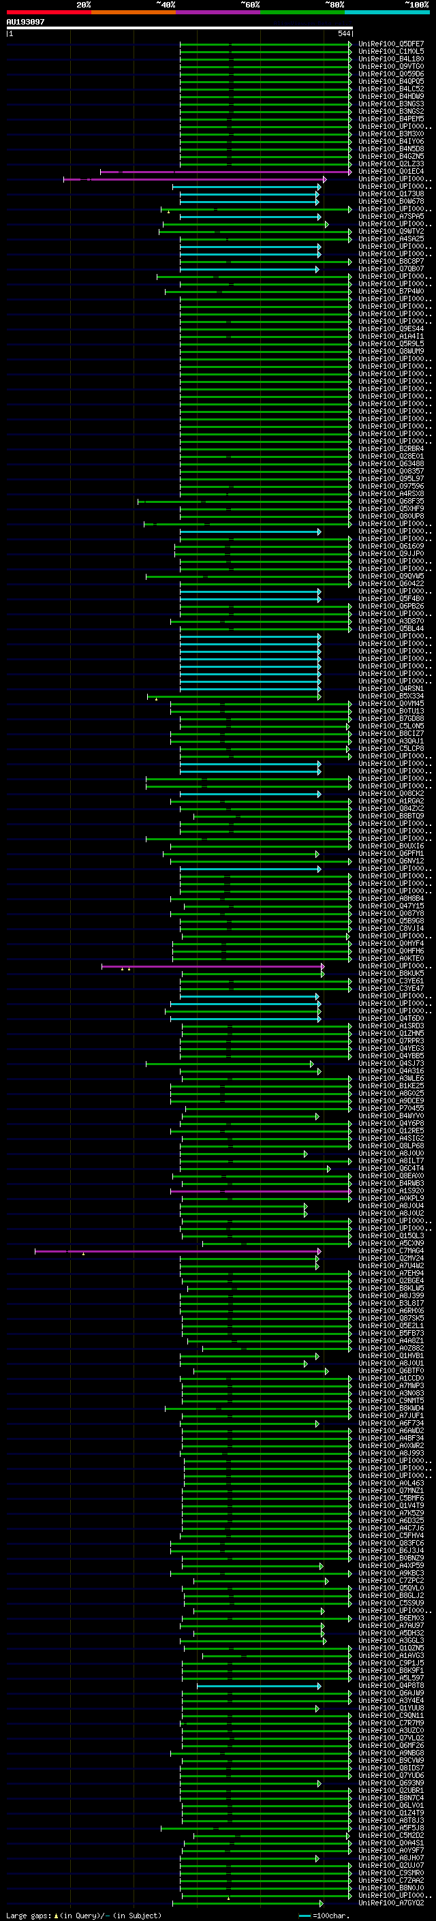Select hit label UniRef100_C5M2D2

[391, 1835]
